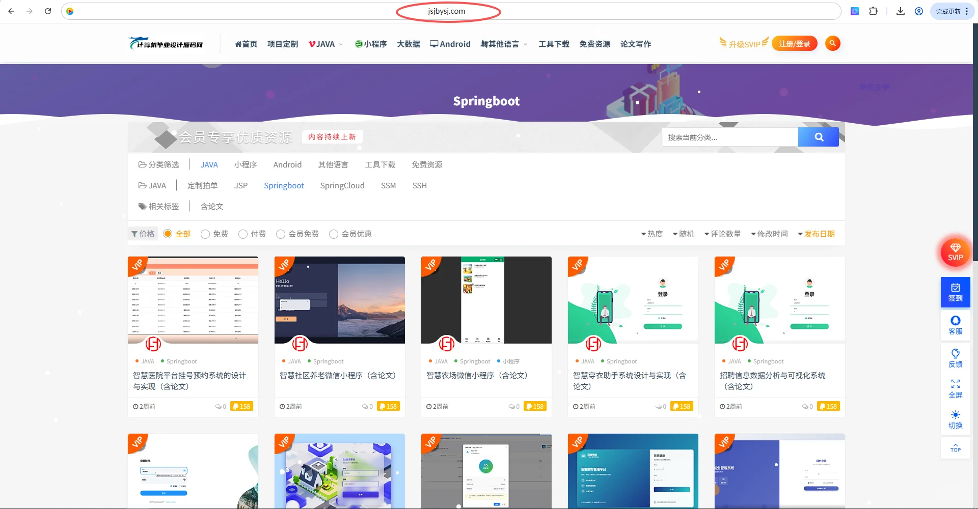This screenshot has height=509, width=978.
Task: Click the SVIP floating red icon
Action: click(955, 252)
